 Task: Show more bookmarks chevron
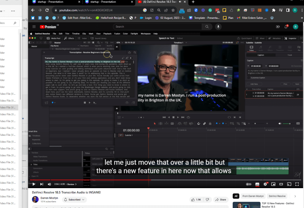[302, 18]
